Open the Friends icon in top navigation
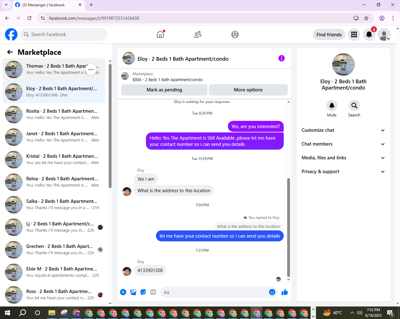Viewport: 400px width, 319px height. [x=198, y=34]
